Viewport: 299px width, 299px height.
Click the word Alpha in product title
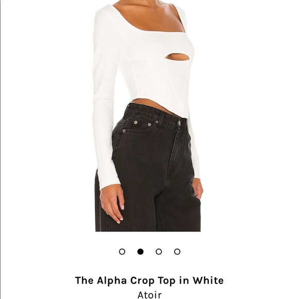coord(112,280)
